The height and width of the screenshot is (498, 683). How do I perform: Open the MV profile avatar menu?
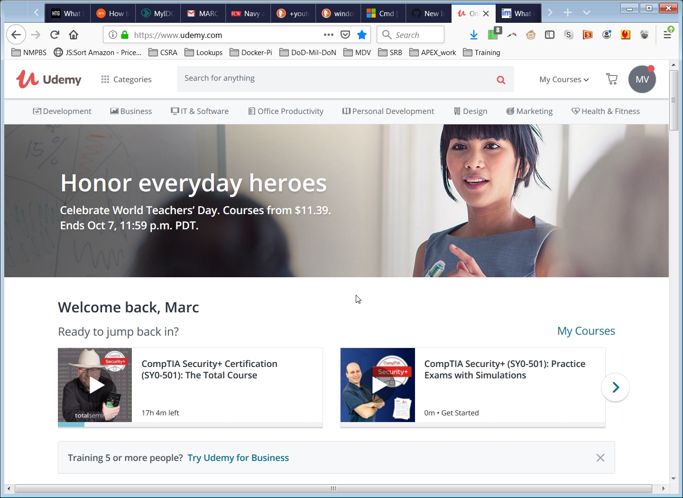642,79
